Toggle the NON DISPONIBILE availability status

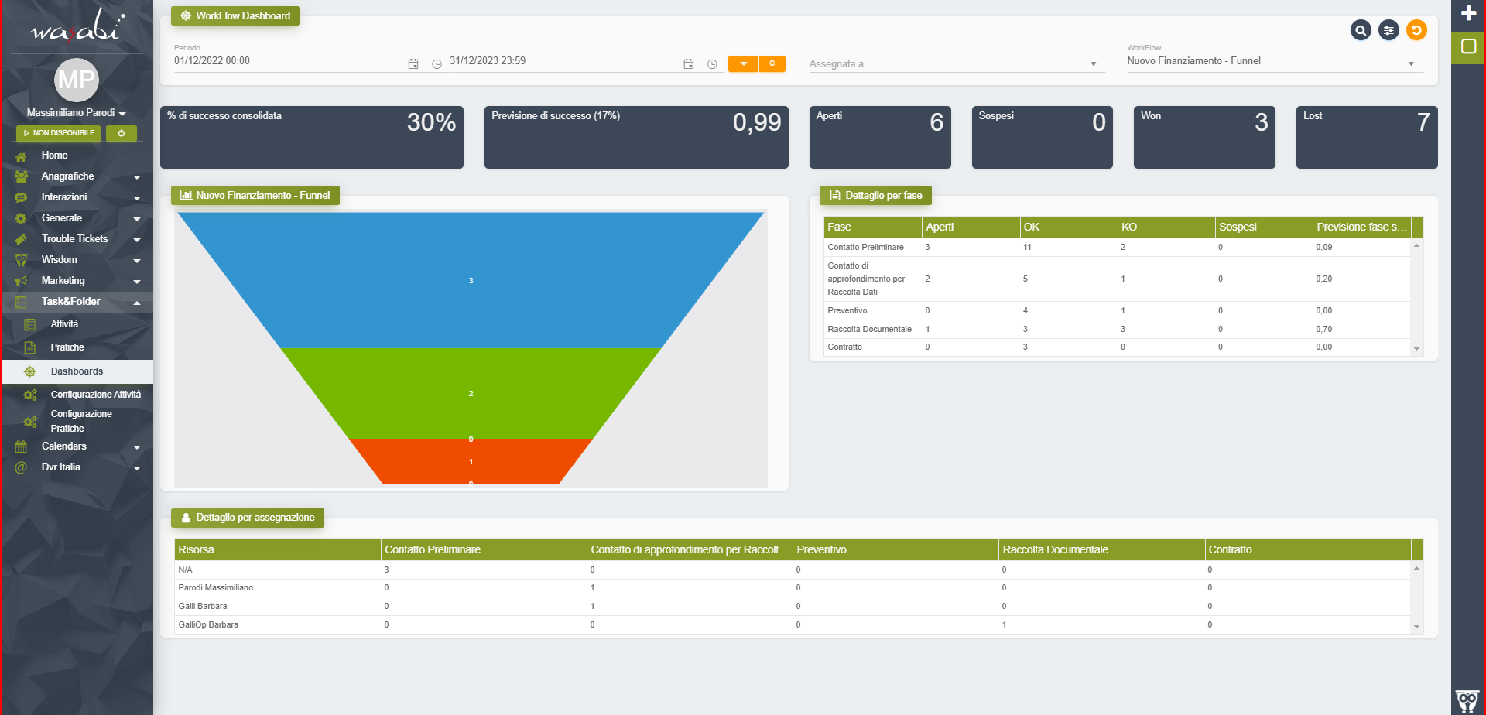(x=59, y=133)
